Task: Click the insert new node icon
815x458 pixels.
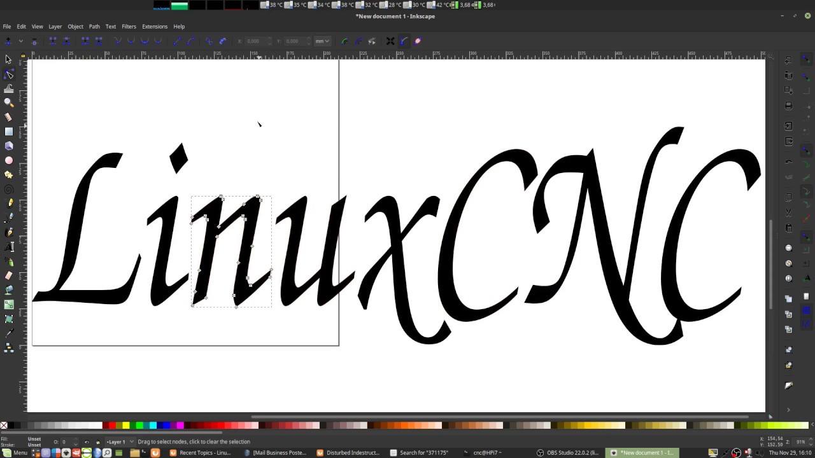Action: pos(8,41)
